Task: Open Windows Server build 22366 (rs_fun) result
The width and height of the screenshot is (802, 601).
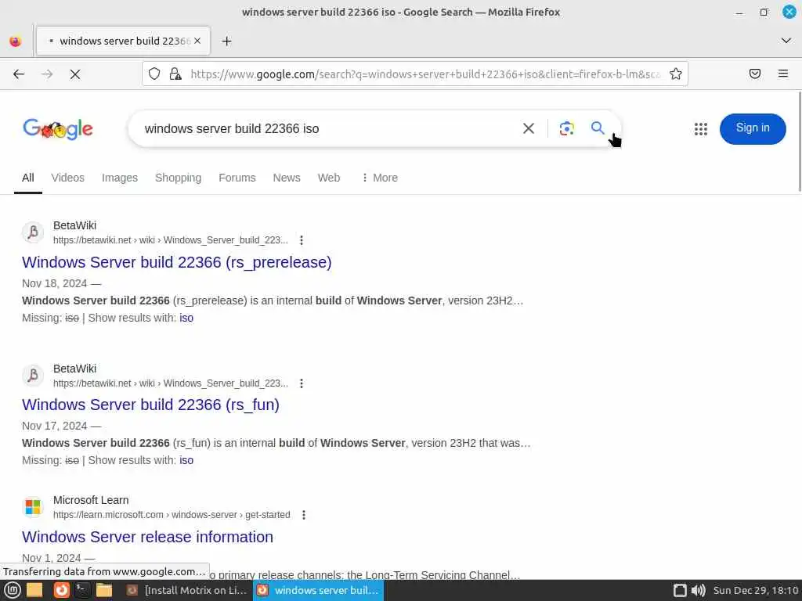Action: point(150,405)
